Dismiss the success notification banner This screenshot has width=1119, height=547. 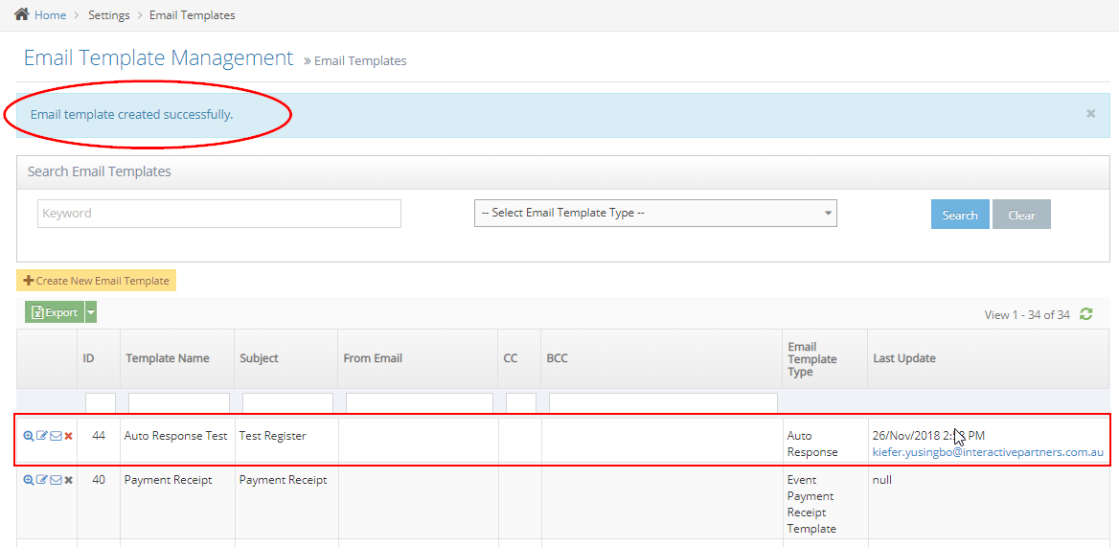(1090, 113)
